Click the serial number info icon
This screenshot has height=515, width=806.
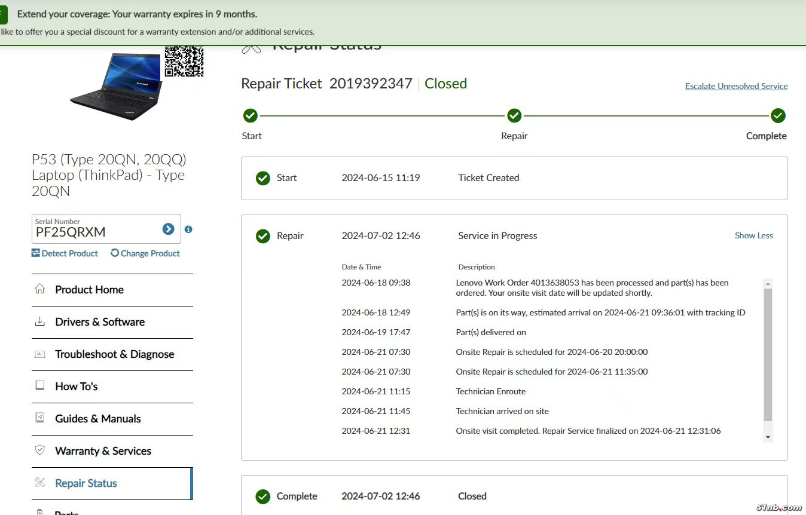(x=188, y=229)
